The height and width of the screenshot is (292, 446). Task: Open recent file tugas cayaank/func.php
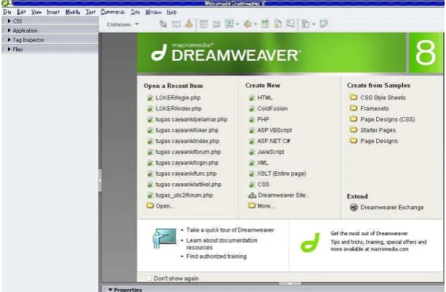[186, 174]
